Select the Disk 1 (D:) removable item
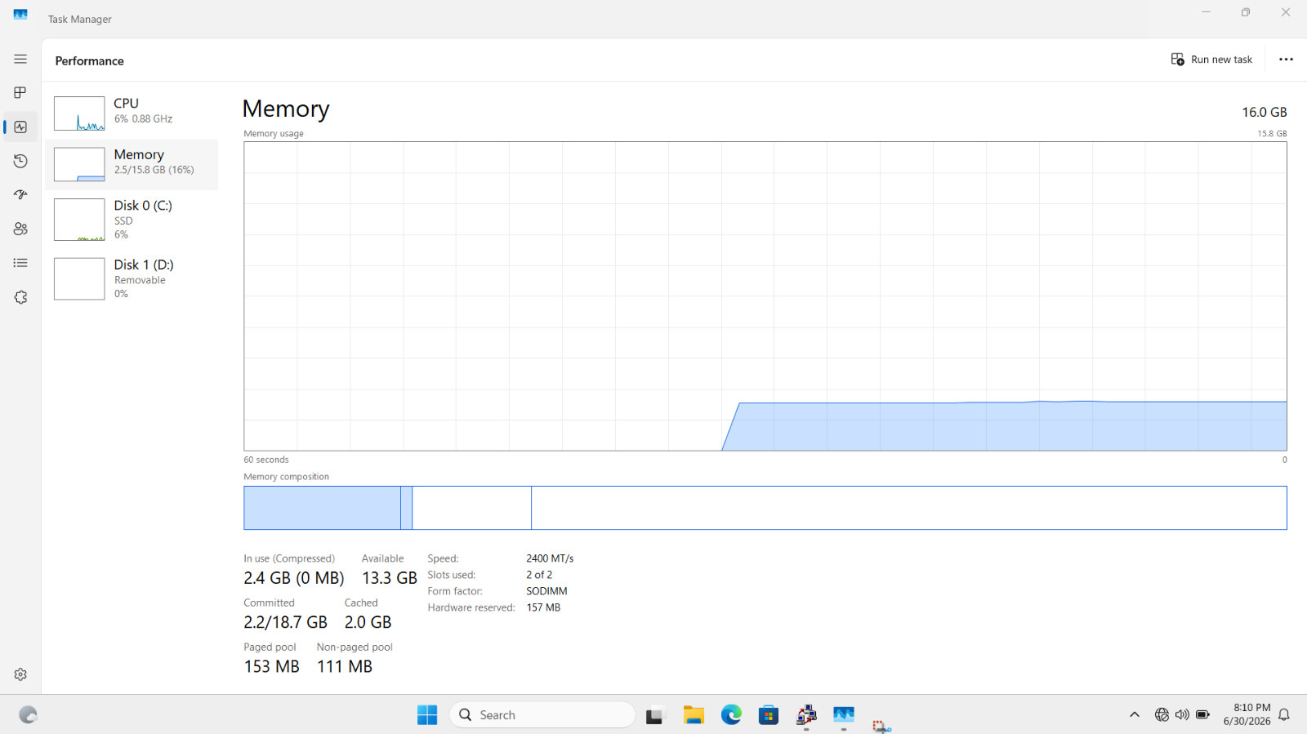The height and width of the screenshot is (734, 1307). click(132, 278)
